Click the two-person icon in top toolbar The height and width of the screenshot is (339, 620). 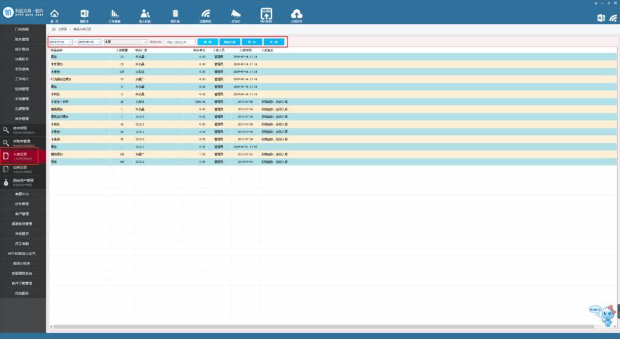[145, 14]
